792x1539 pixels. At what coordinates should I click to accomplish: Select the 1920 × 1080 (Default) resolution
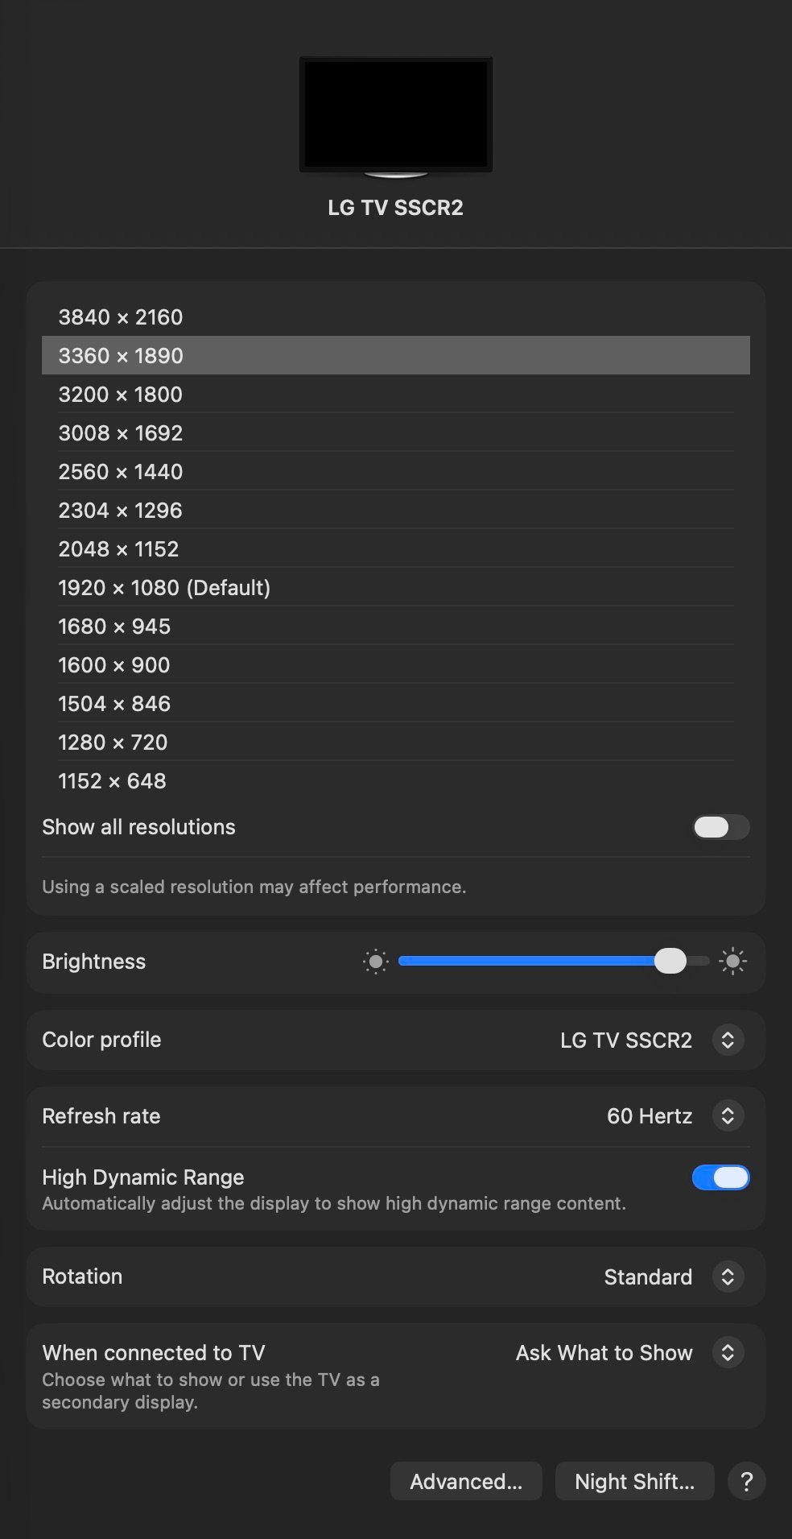396,587
